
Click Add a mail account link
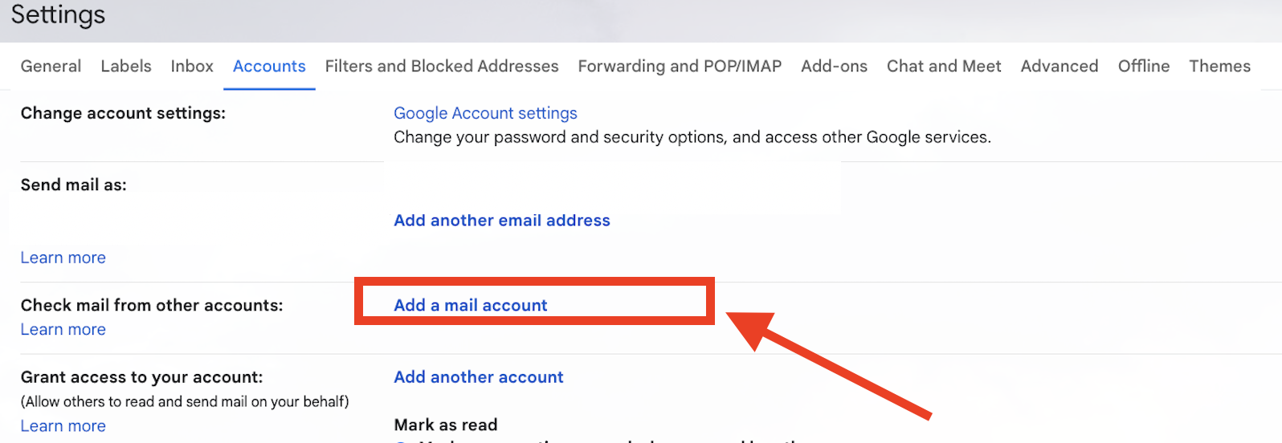[x=471, y=305]
